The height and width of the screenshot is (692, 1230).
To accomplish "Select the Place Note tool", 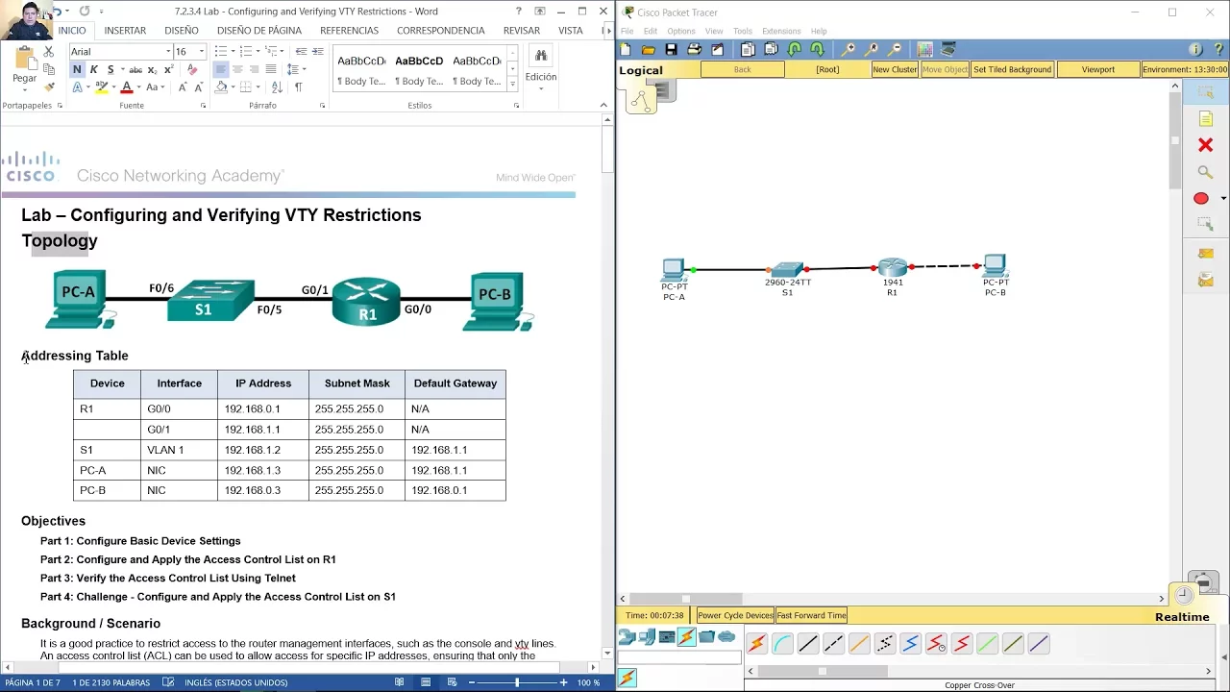I will 1205,119.
